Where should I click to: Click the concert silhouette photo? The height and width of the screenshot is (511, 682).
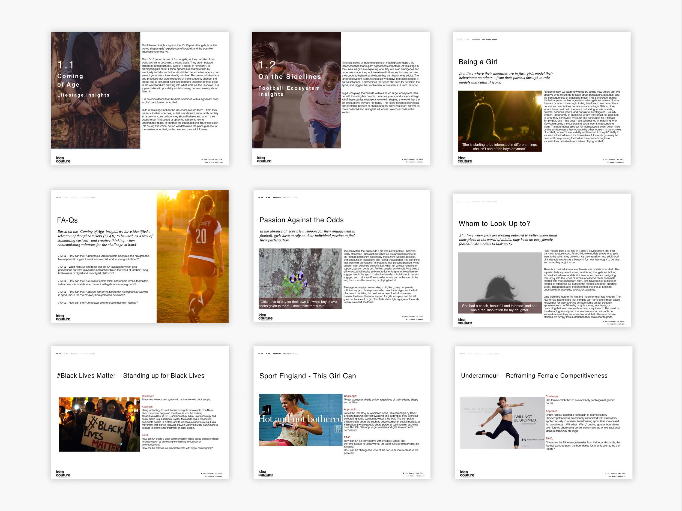pyautogui.click(x=499, y=117)
